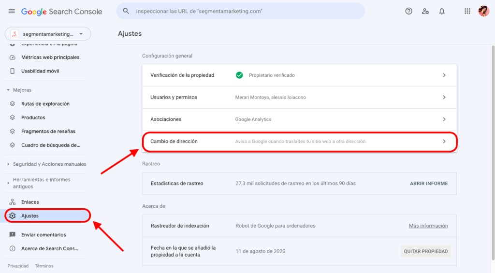
Task: Click the Ajustes gear icon
Action: click(12, 216)
